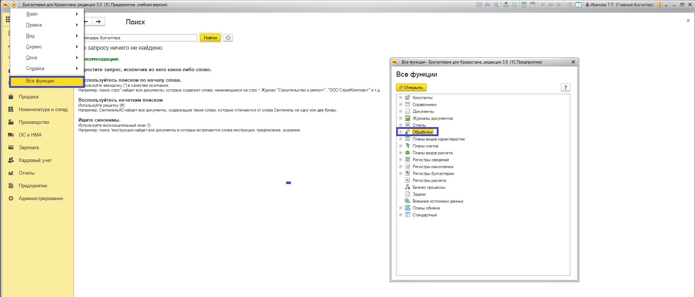Click user name Иванова Т.Р. (Главный бухгалтер)
Viewport: 695px width, 297px height.
point(620,5)
